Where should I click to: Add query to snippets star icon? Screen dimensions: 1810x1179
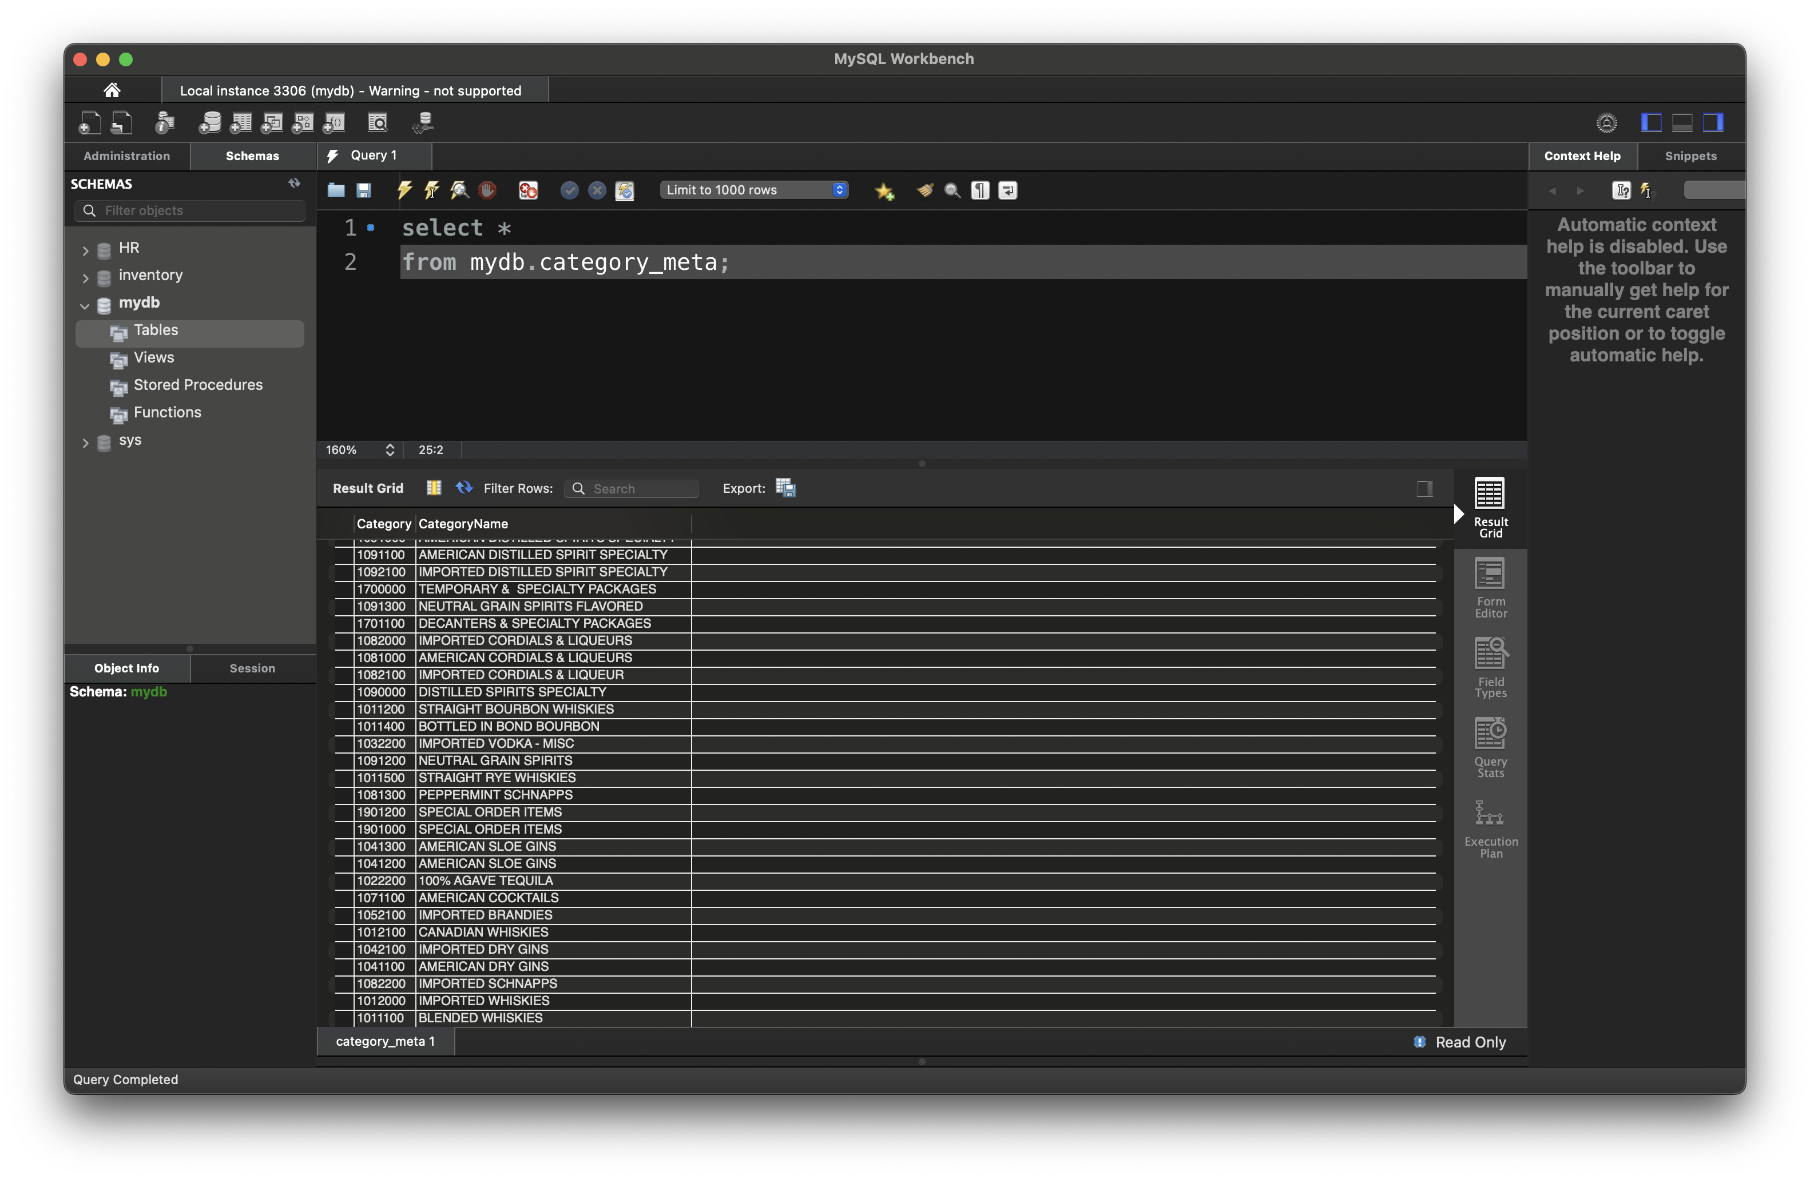tap(884, 191)
